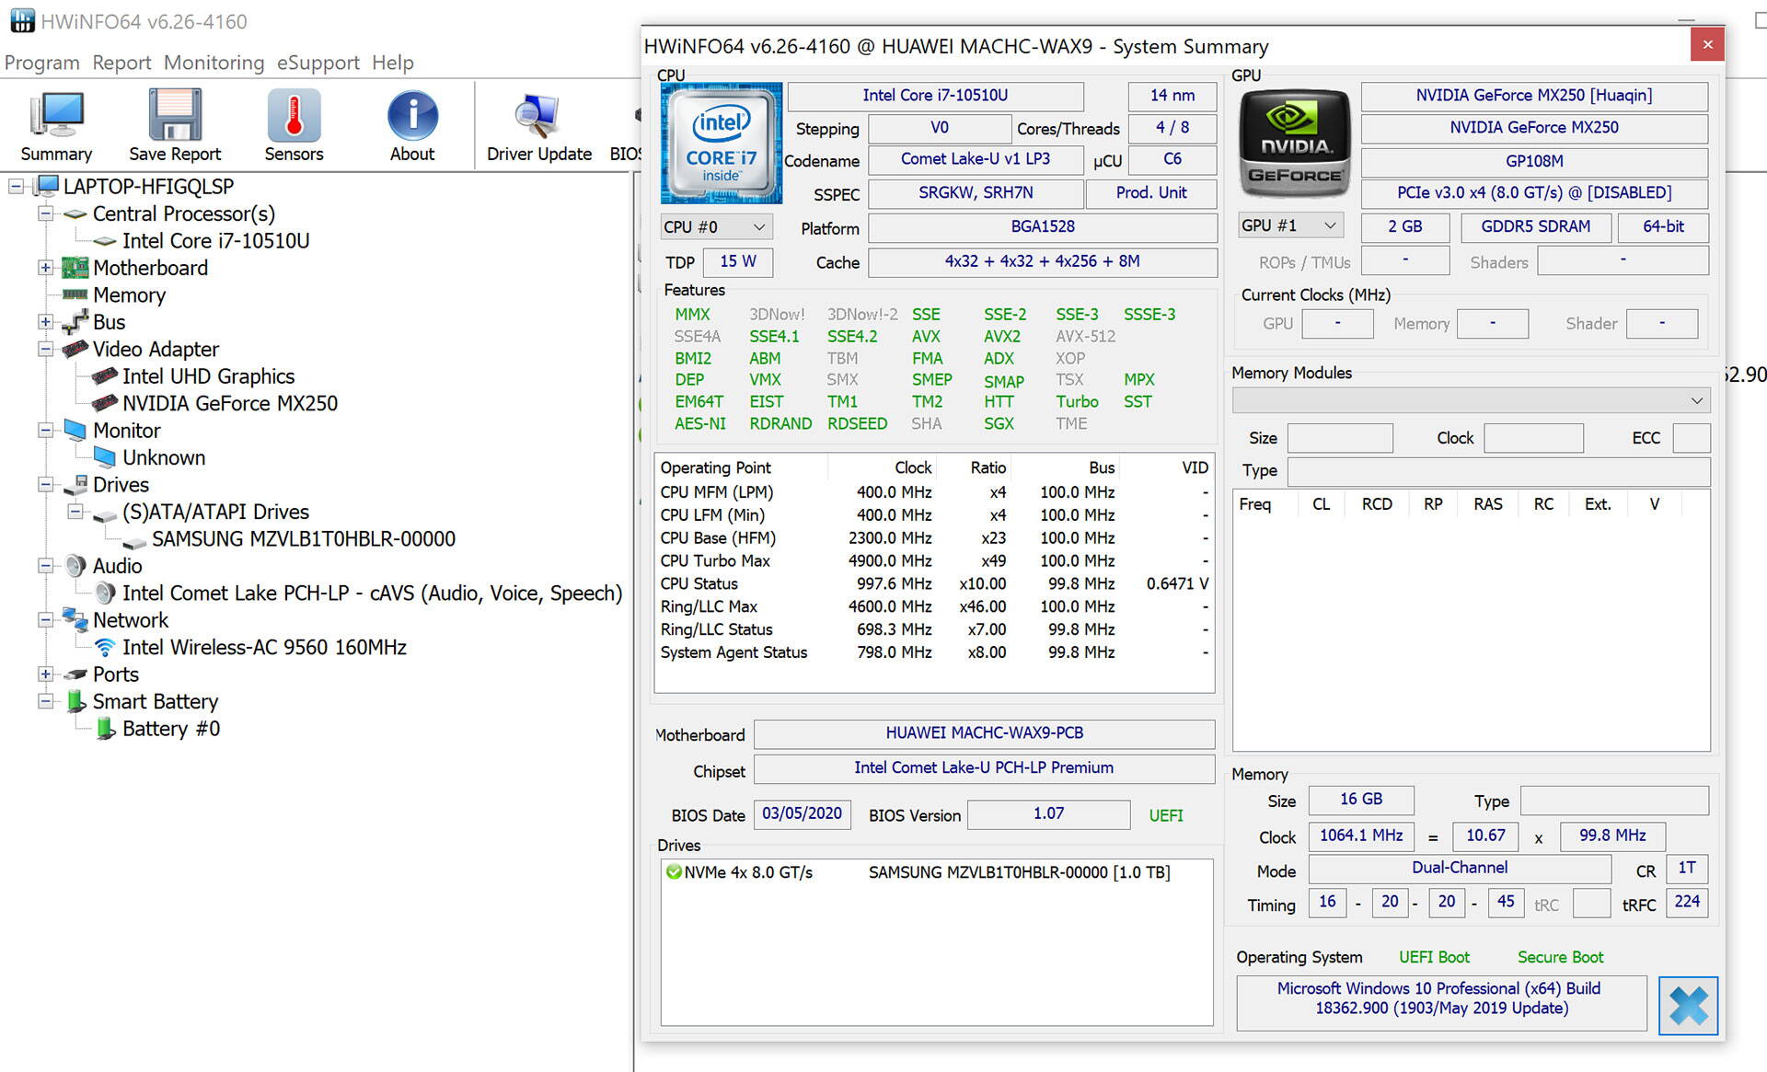Click the Intel Core i7 logo

721,144
